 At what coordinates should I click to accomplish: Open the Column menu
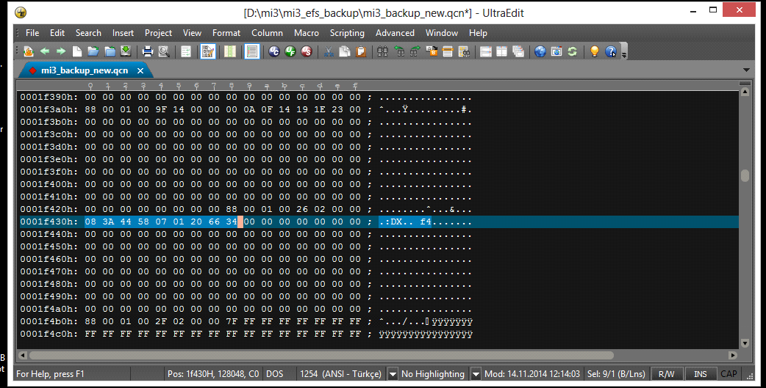pyautogui.click(x=267, y=33)
